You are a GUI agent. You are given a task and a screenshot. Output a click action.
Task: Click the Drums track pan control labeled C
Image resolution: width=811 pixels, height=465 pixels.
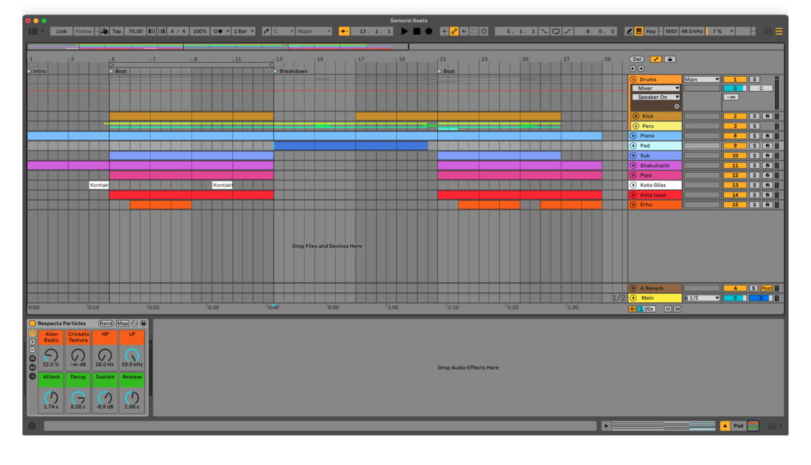[x=761, y=89]
